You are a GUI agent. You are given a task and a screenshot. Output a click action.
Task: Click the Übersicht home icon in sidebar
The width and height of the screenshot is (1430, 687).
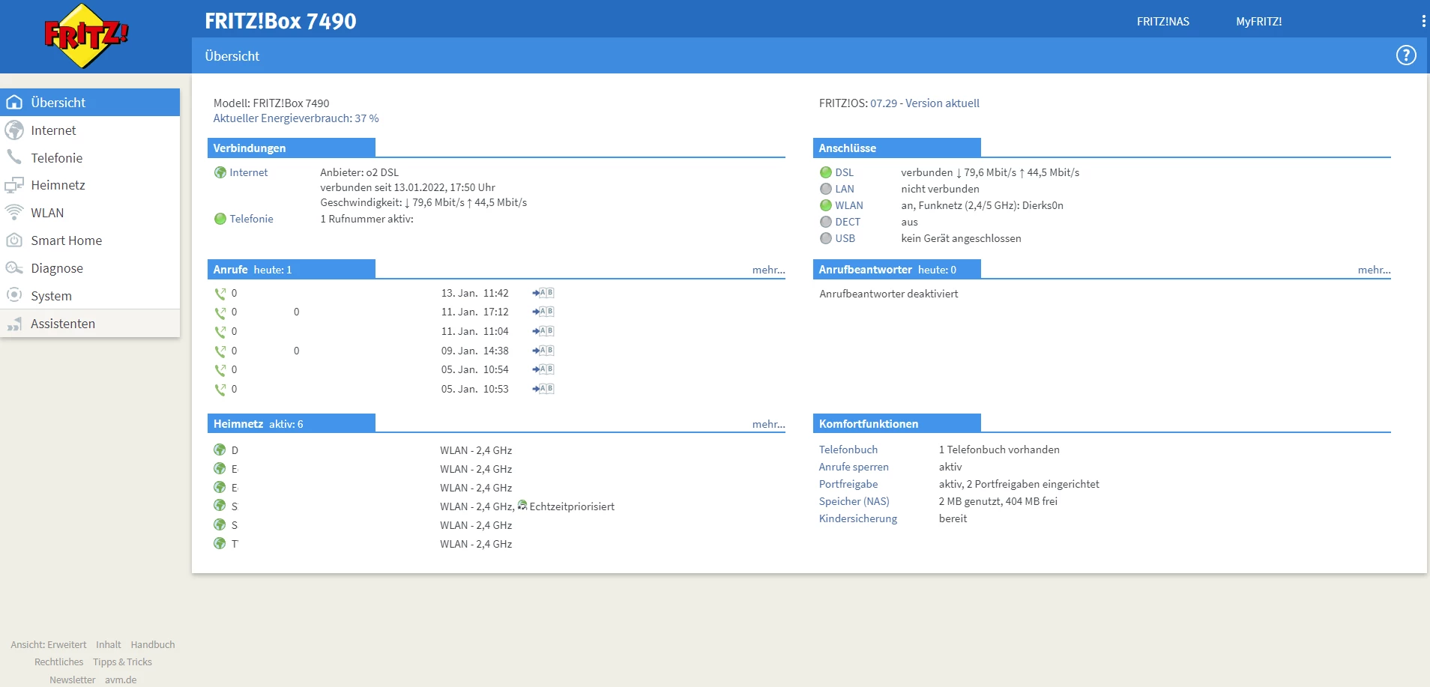14,103
